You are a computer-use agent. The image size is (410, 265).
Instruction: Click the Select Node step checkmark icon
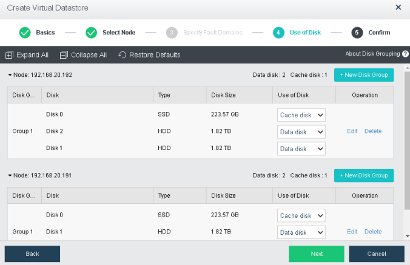coord(91,33)
